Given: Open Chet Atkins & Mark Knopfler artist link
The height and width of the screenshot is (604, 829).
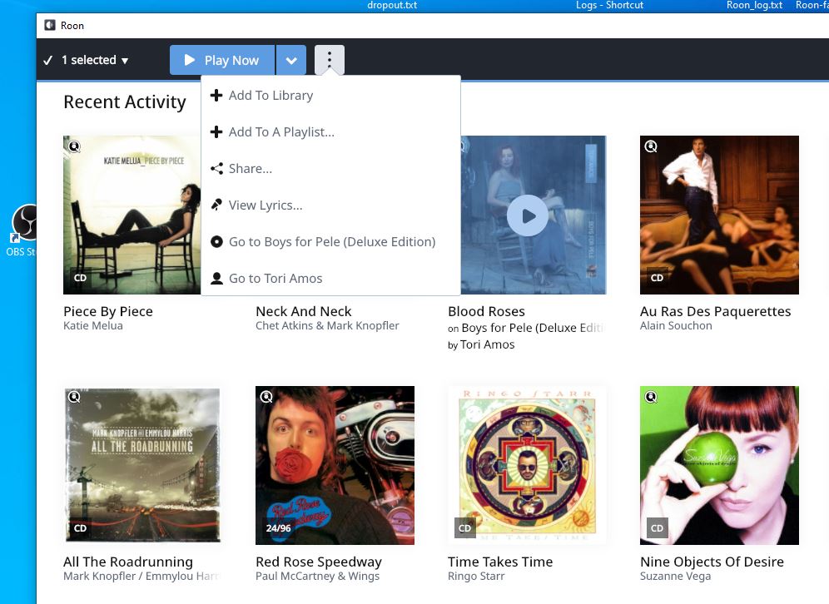Looking at the screenshot, I should [x=327, y=325].
